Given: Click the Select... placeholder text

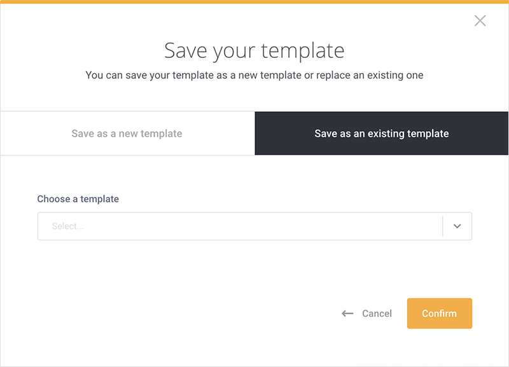Looking at the screenshot, I should (x=68, y=226).
